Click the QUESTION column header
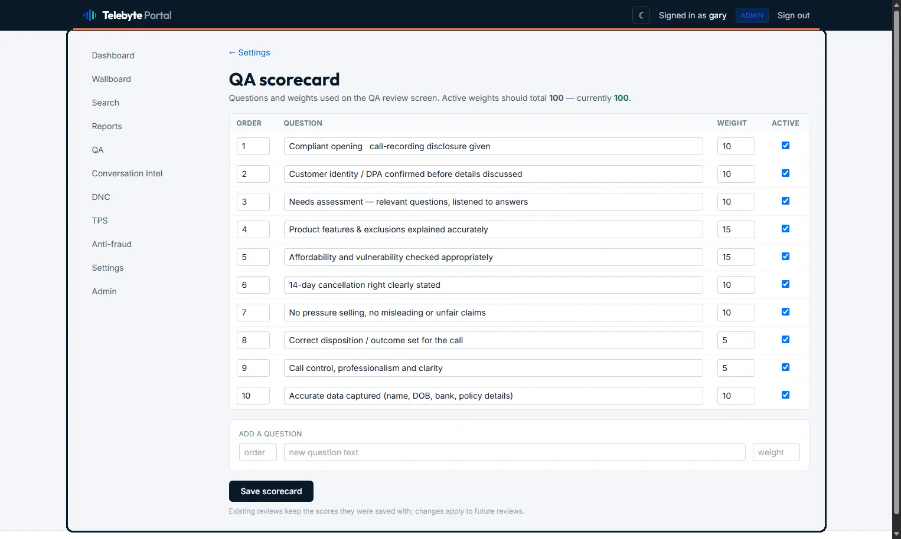This screenshot has width=901, height=539. coord(303,123)
